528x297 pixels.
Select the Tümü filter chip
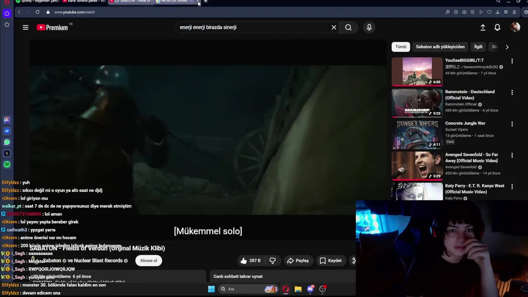coord(401,47)
